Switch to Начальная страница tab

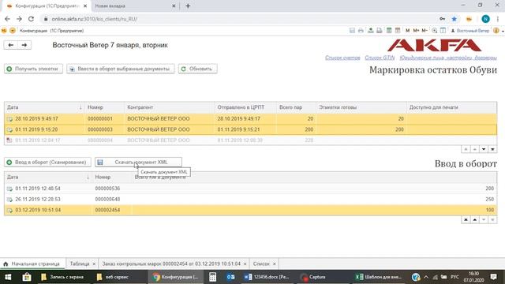point(33,263)
